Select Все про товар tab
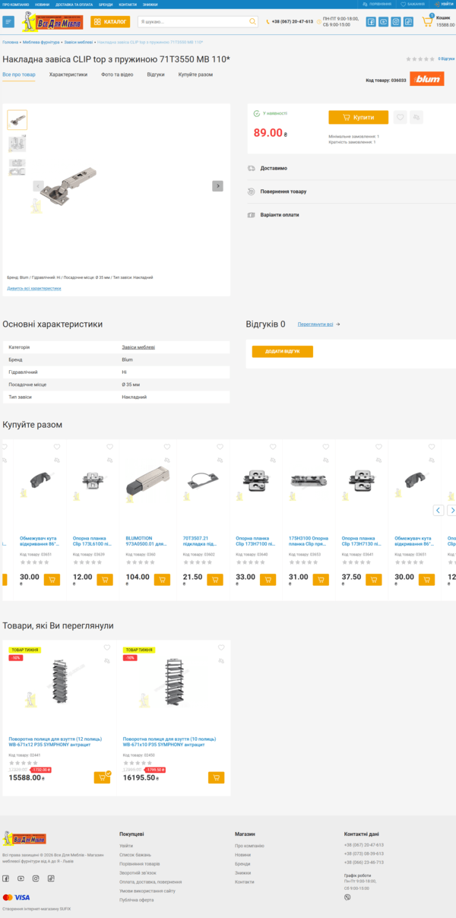The height and width of the screenshot is (918, 456). [19, 74]
